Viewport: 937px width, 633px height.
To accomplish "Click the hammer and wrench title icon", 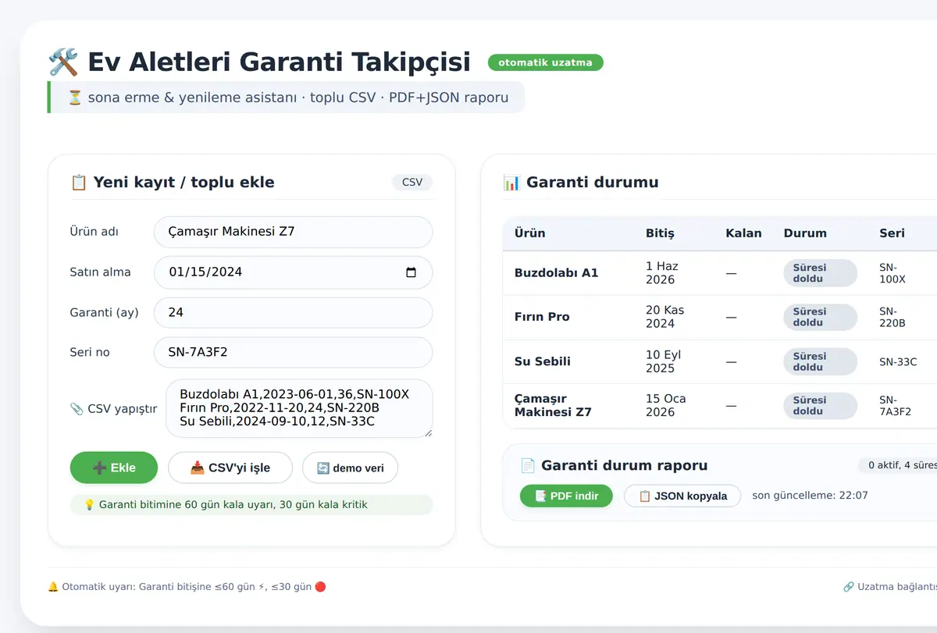I will tap(62, 62).
